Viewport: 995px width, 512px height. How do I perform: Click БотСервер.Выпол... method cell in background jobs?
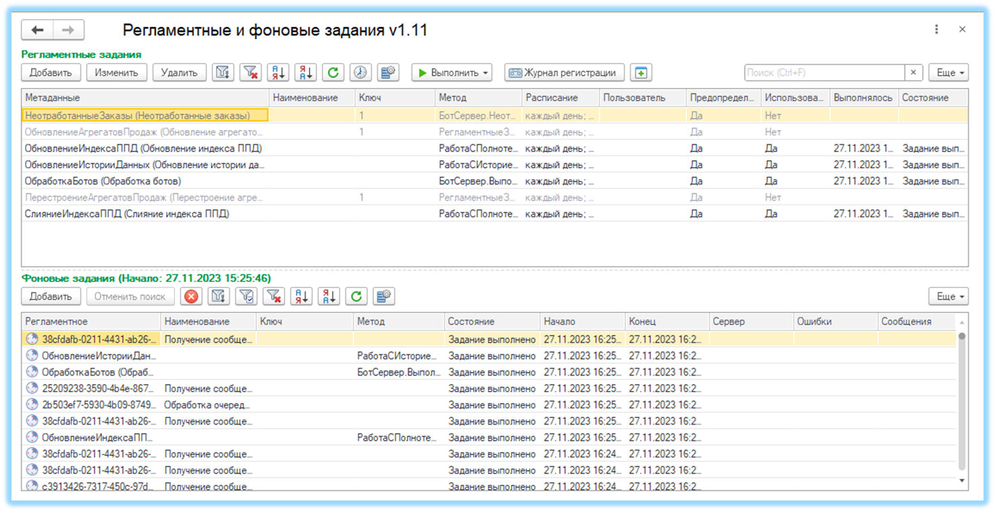399,372
